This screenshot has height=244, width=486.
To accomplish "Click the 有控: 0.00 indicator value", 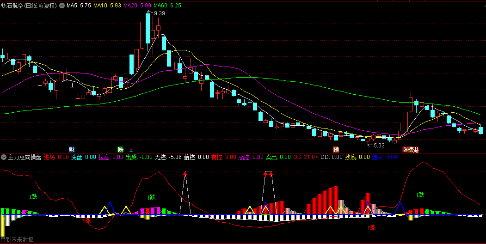I will point(224,157).
